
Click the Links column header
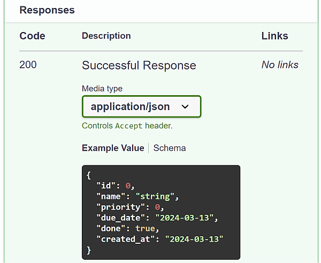[275, 36]
